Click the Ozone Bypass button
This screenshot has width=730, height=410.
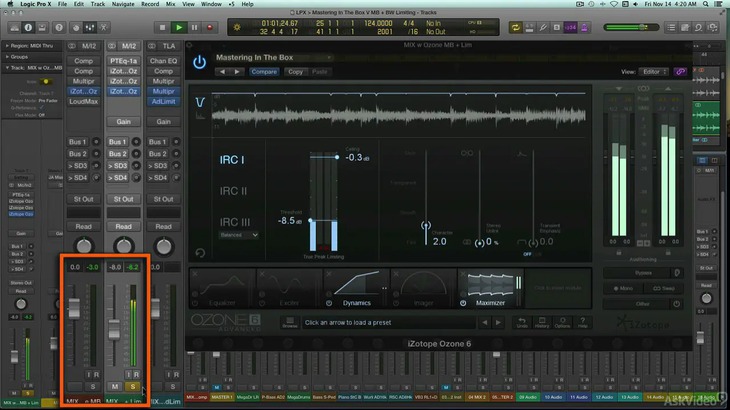643,273
